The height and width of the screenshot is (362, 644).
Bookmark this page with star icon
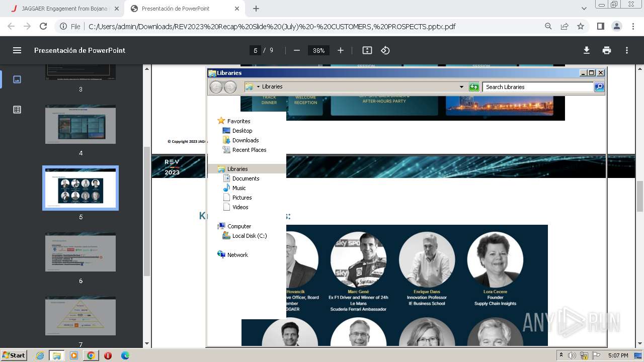click(x=581, y=26)
